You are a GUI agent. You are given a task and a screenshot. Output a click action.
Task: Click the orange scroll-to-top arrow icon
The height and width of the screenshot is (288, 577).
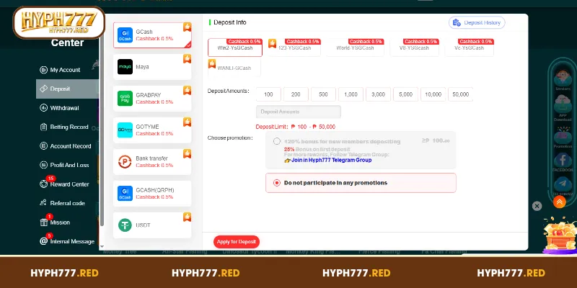tap(560, 202)
